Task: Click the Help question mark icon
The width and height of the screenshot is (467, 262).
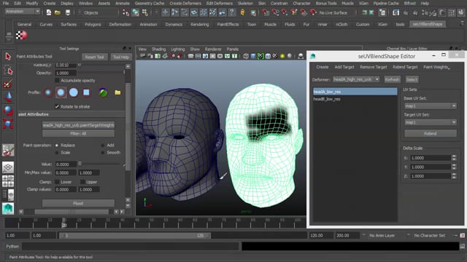Action: point(232,12)
